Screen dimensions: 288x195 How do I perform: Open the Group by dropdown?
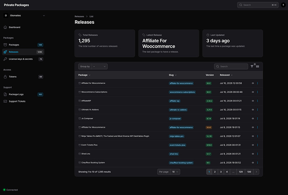(x=100, y=66)
